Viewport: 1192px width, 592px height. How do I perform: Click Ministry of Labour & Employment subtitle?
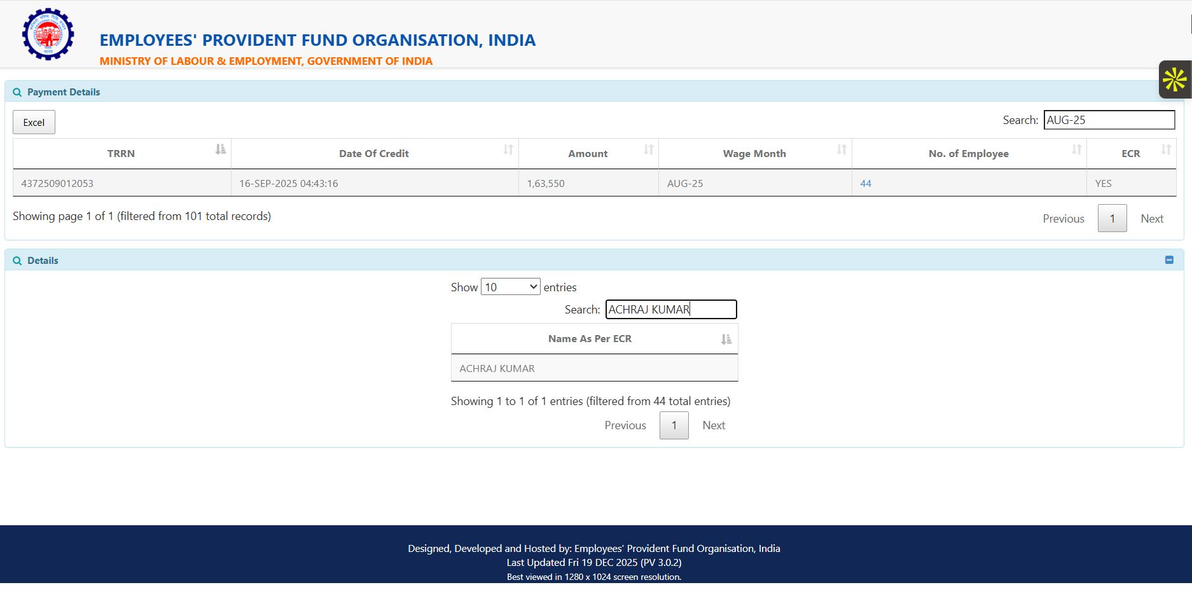(x=266, y=61)
